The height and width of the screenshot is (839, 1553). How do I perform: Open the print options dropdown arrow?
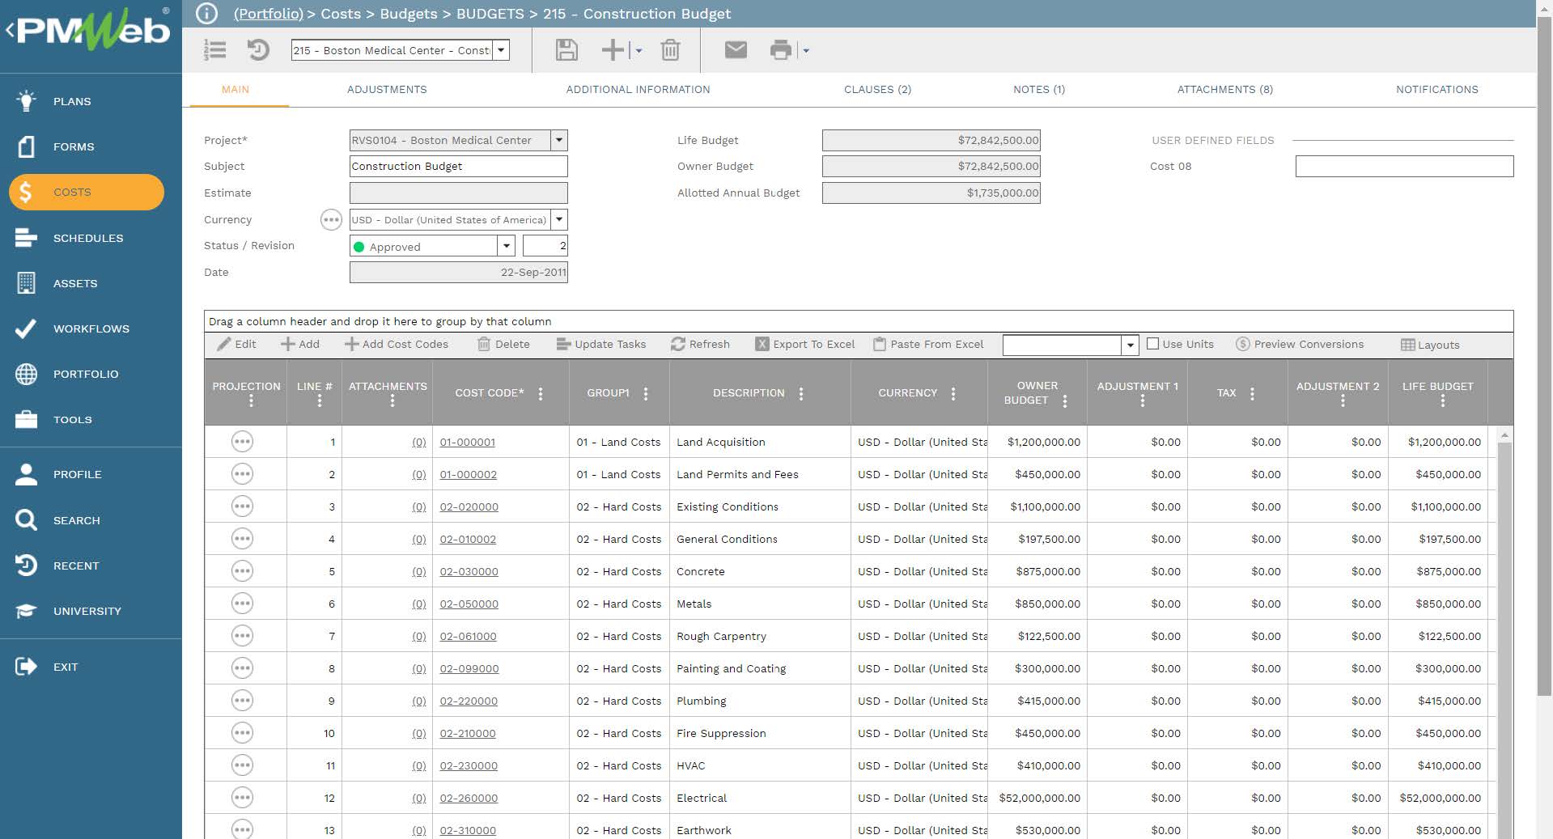[804, 50]
